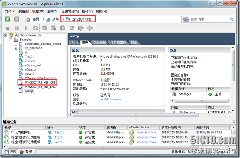Click the 目标 column header
The image size is (240, 158).
point(61,127)
